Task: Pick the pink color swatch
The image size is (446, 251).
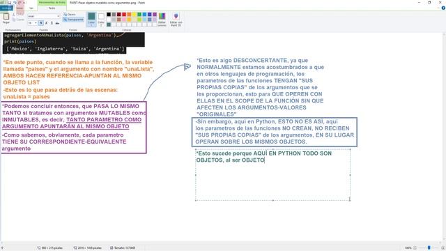Action: 124,20
